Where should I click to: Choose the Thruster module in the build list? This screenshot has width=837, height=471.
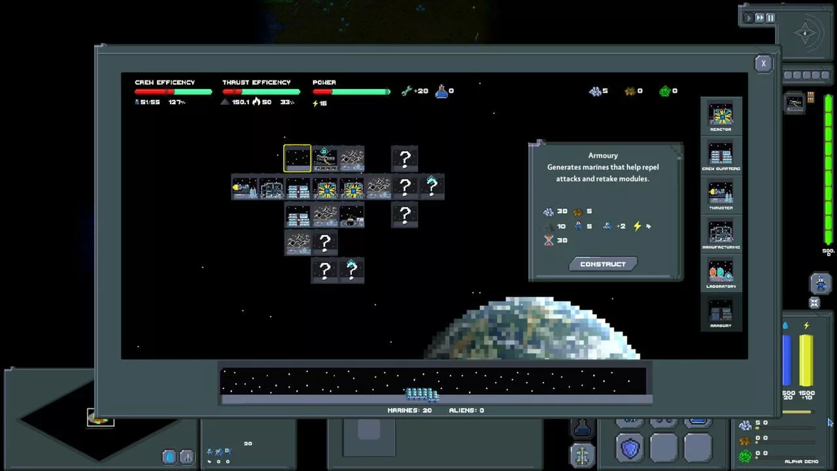coord(721,195)
